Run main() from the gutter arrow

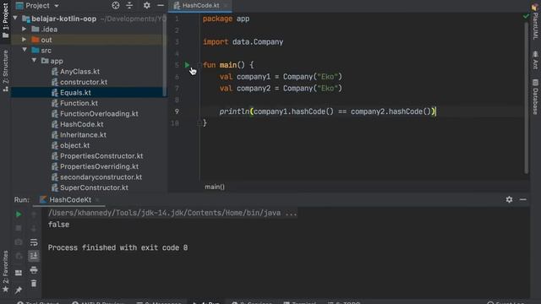(187, 65)
